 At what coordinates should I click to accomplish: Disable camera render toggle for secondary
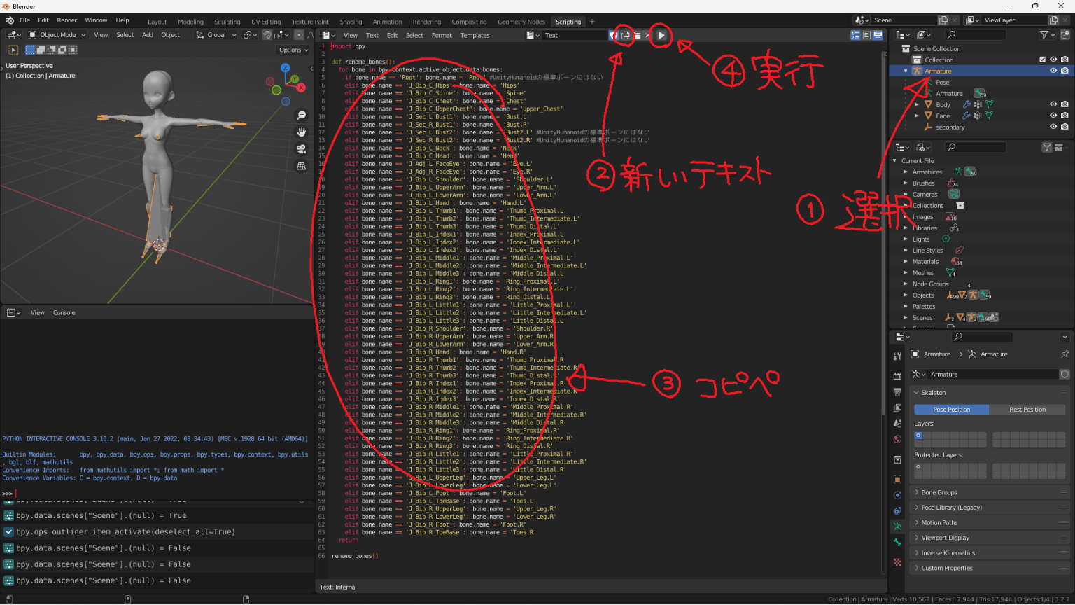tap(1065, 127)
